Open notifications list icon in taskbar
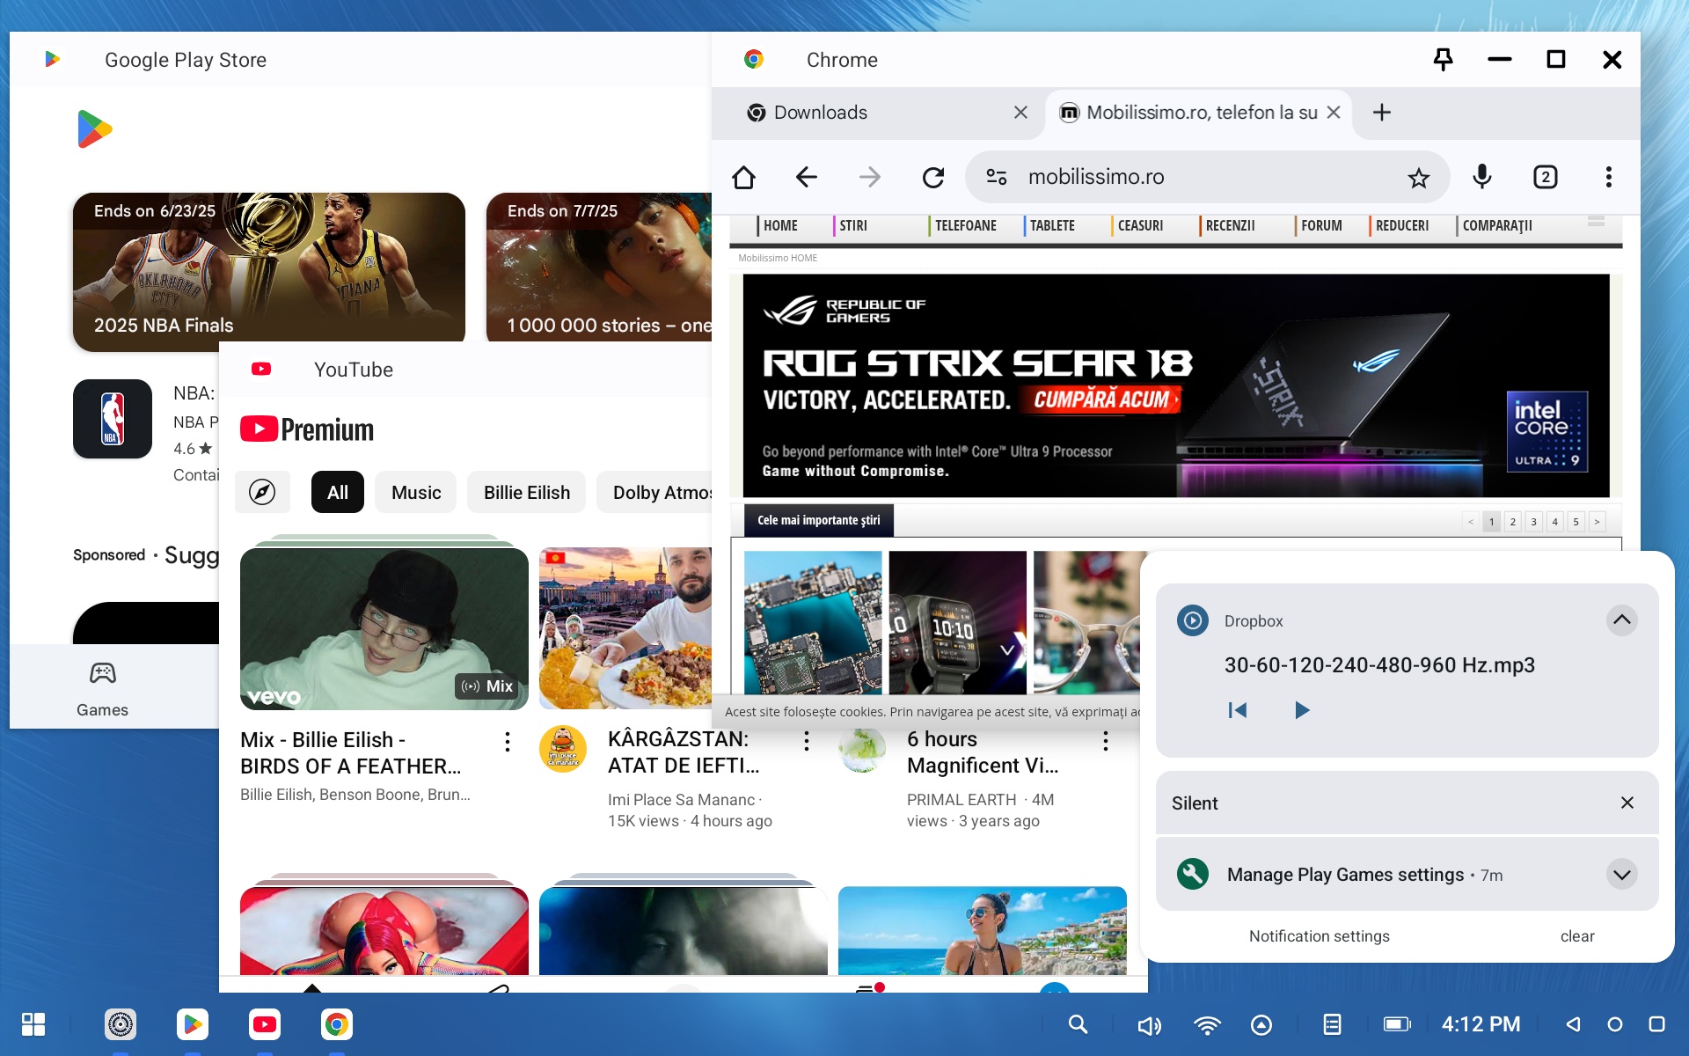Viewport: 1689px width, 1056px height. coord(1332,1024)
